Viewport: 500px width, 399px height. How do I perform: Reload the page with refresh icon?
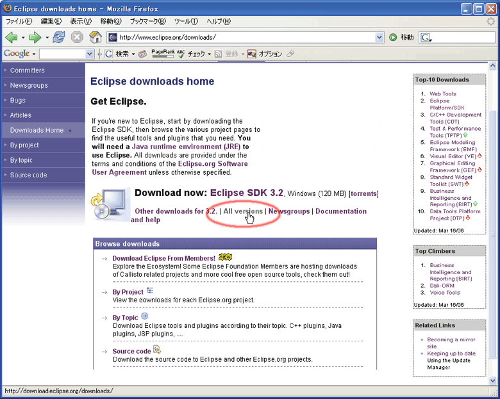point(59,37)
